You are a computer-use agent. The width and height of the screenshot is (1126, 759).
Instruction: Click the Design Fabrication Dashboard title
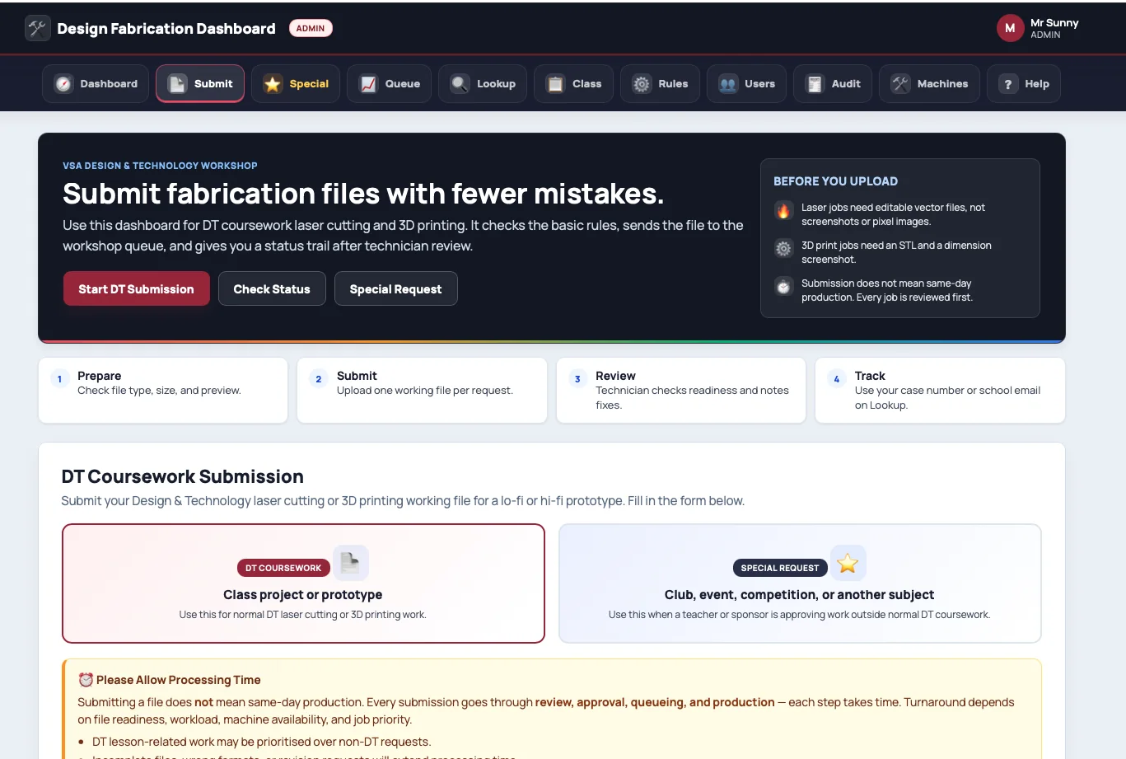pyautogui.click(x=166, y=29)
